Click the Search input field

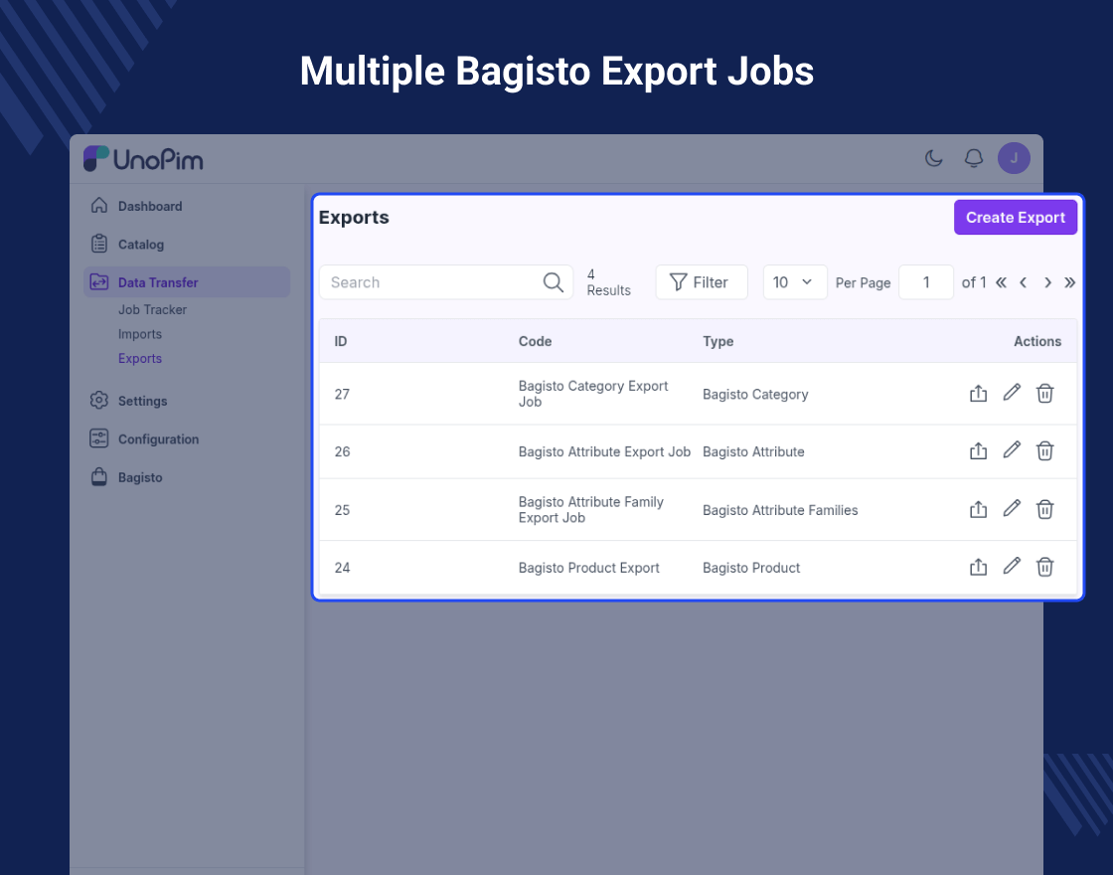click(446, 282)
